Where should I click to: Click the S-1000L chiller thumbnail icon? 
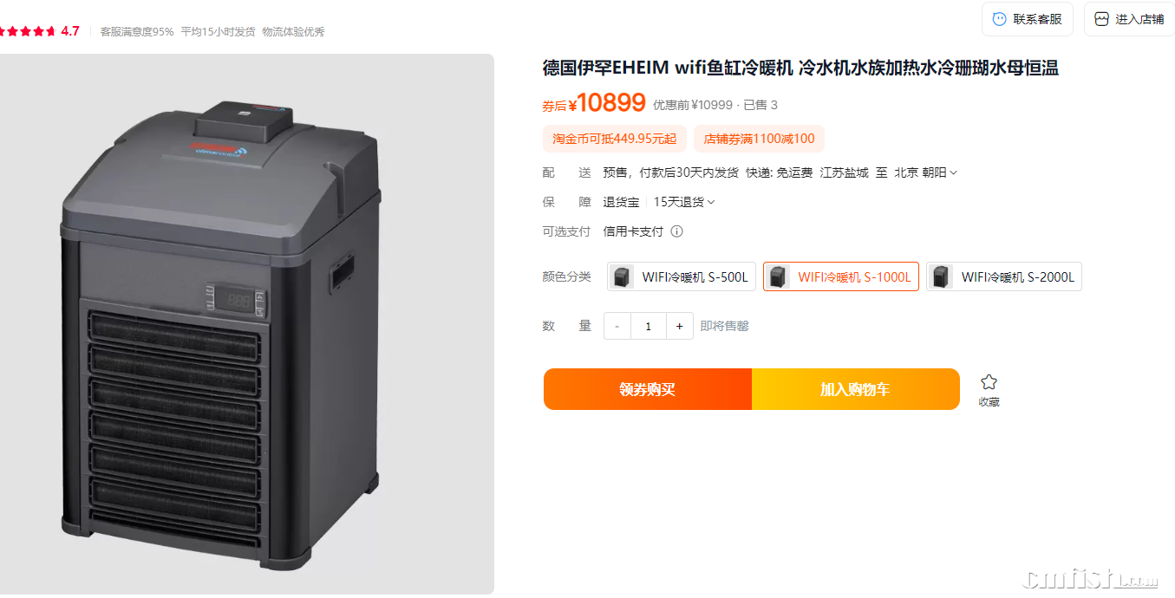779,277
